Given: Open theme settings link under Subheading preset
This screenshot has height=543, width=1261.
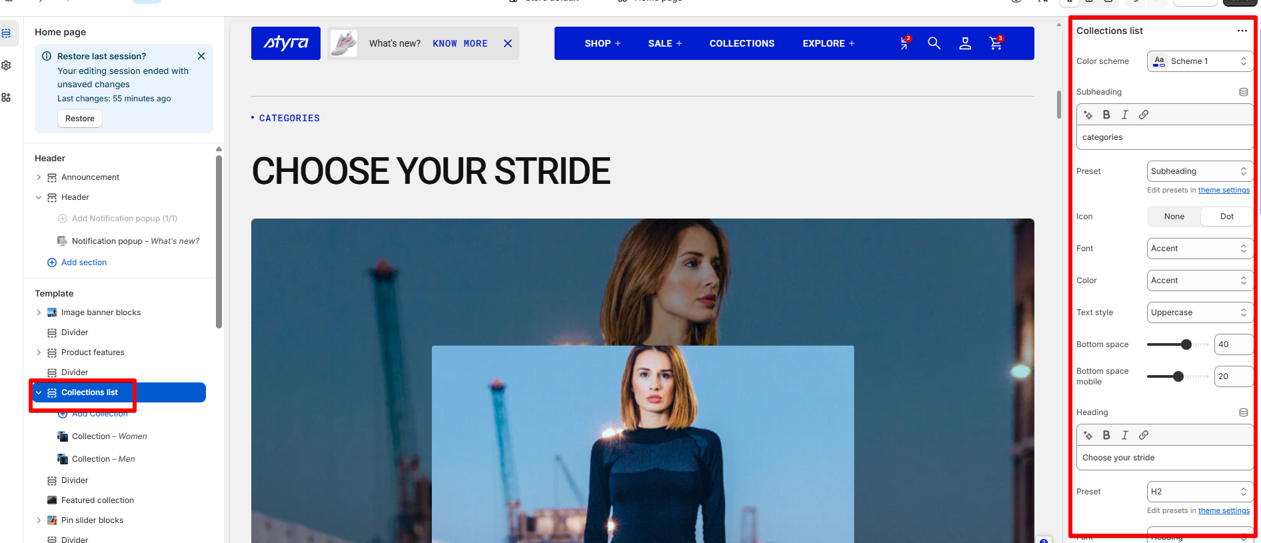Looking at the screenshot, I should [x=1224, y=191].
